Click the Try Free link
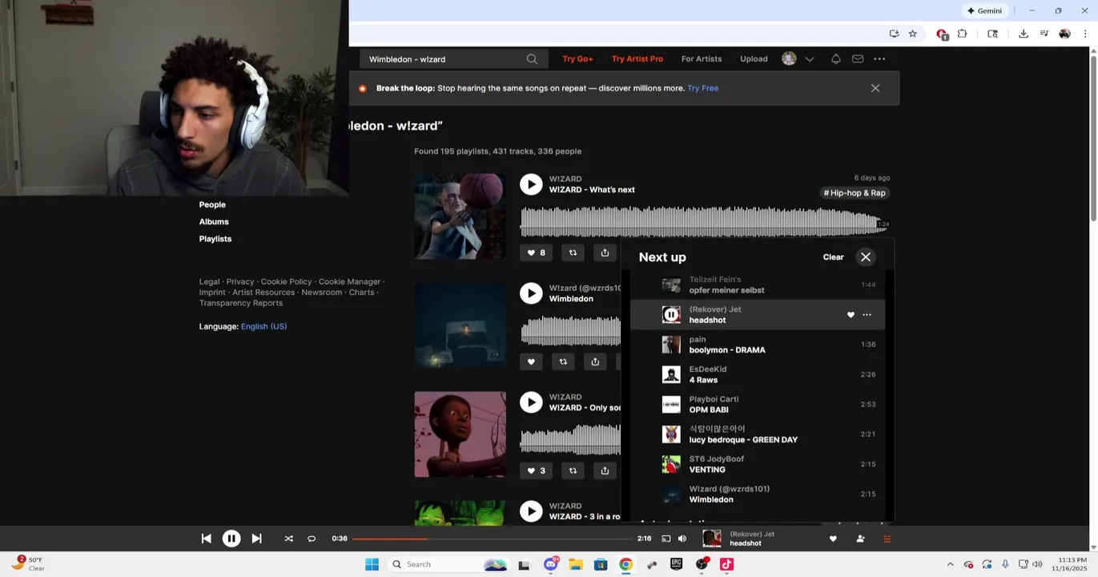Image resolution: width=1098 pixels, height=577 pixels. click(x=702, y=88)
